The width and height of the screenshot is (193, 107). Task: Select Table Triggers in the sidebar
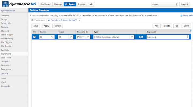[x=7, y=35]
